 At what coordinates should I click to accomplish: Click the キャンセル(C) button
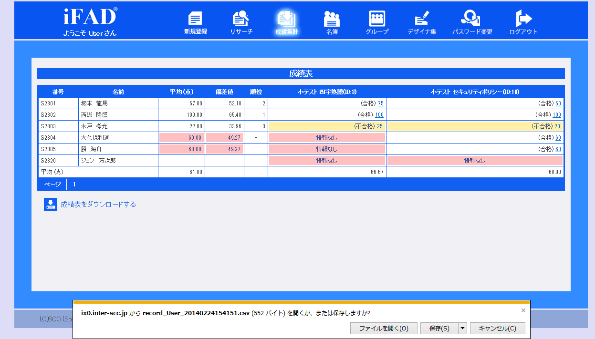coord(497,328)
